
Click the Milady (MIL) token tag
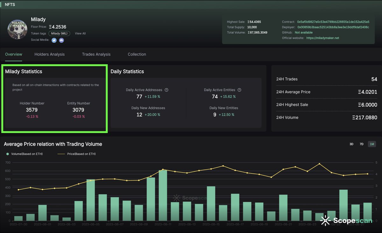point(59,33)
